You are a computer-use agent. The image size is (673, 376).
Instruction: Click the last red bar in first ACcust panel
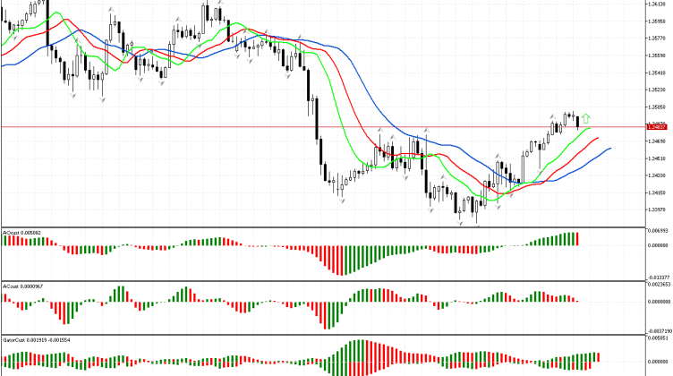point(578,239)
